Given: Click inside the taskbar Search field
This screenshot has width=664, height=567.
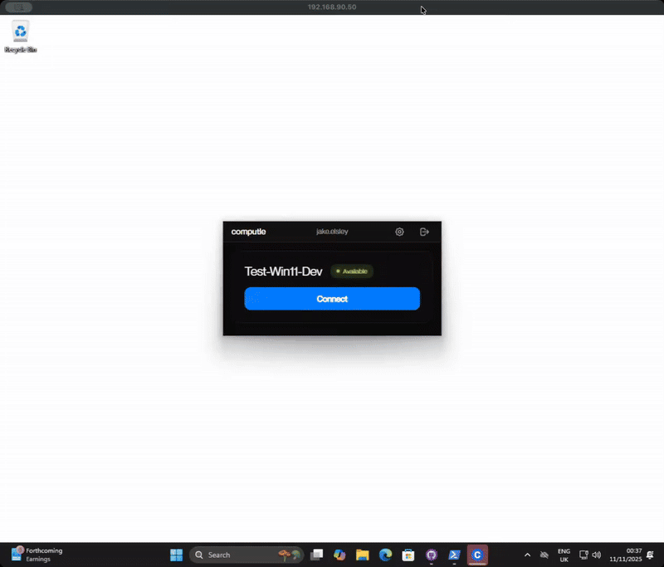Looking at the screenshot, I should pyautogui.click(x=241, y=555).
